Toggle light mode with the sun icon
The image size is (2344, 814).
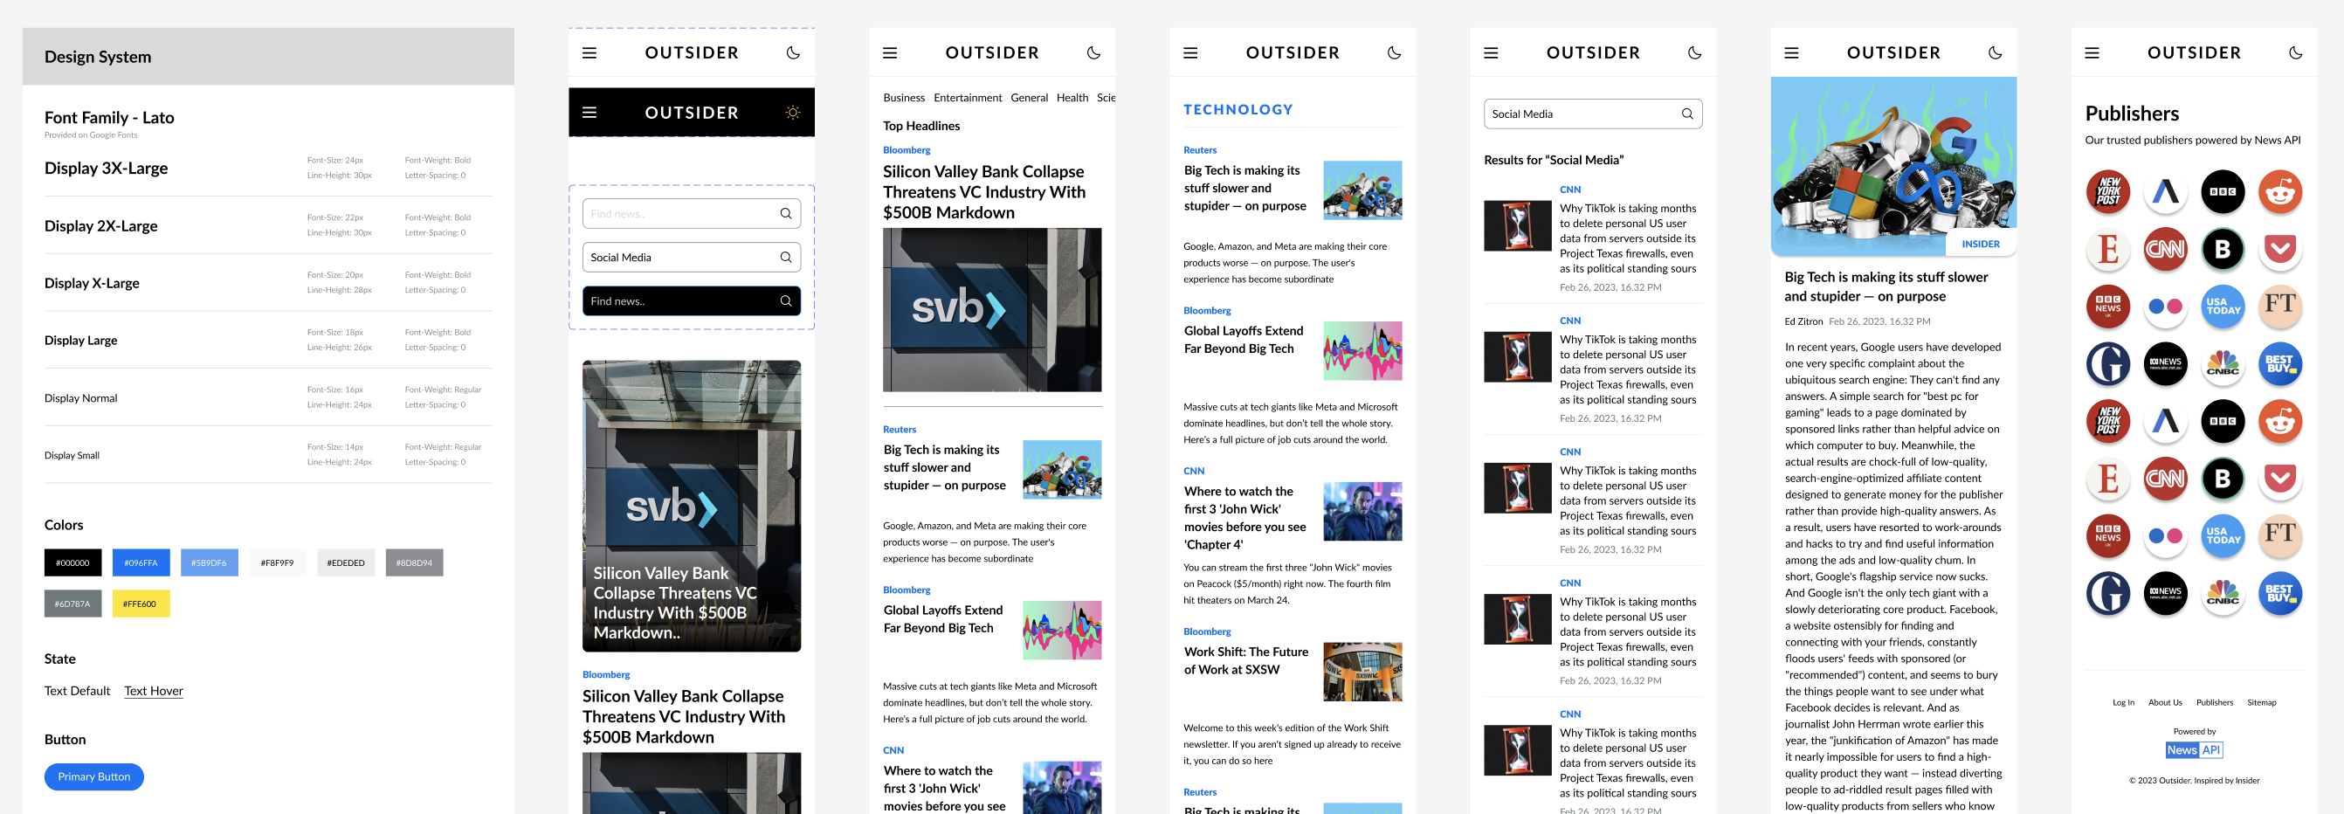point(793,112)
